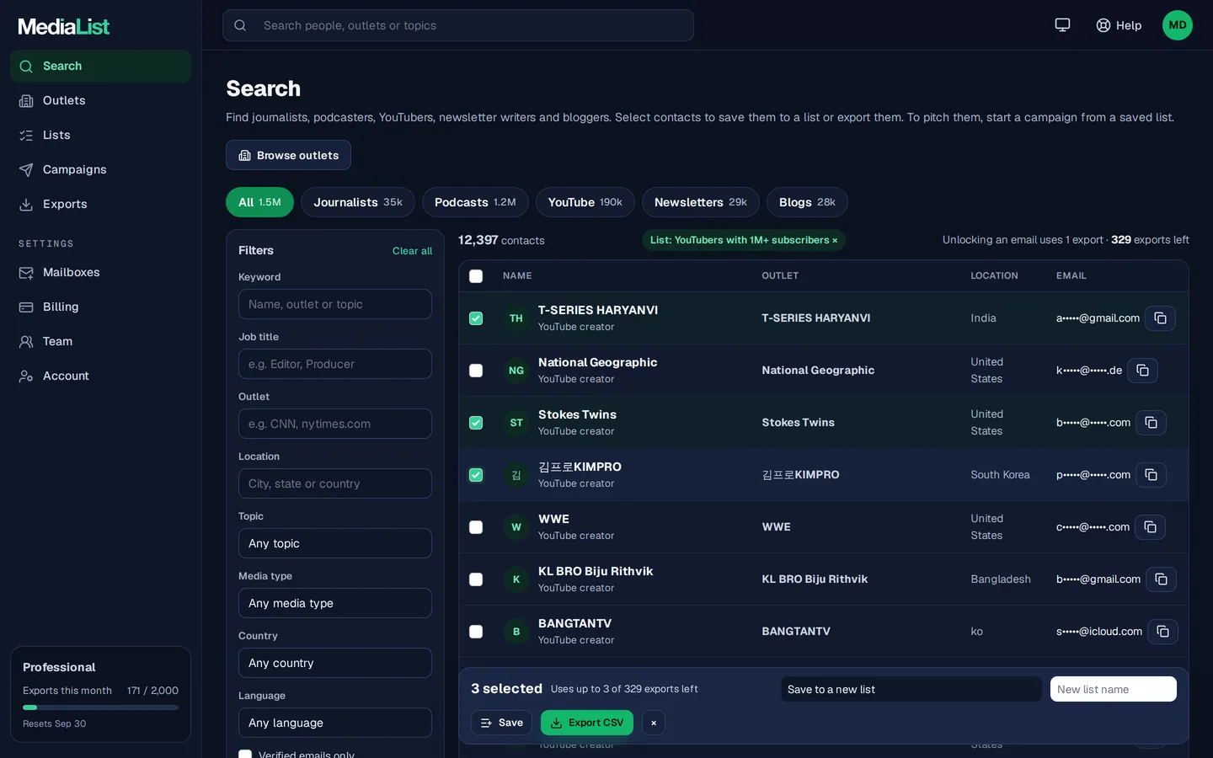
Task: Open Campaigns from the sidebar
Action: pyautogui.click(x=100, y=169)
